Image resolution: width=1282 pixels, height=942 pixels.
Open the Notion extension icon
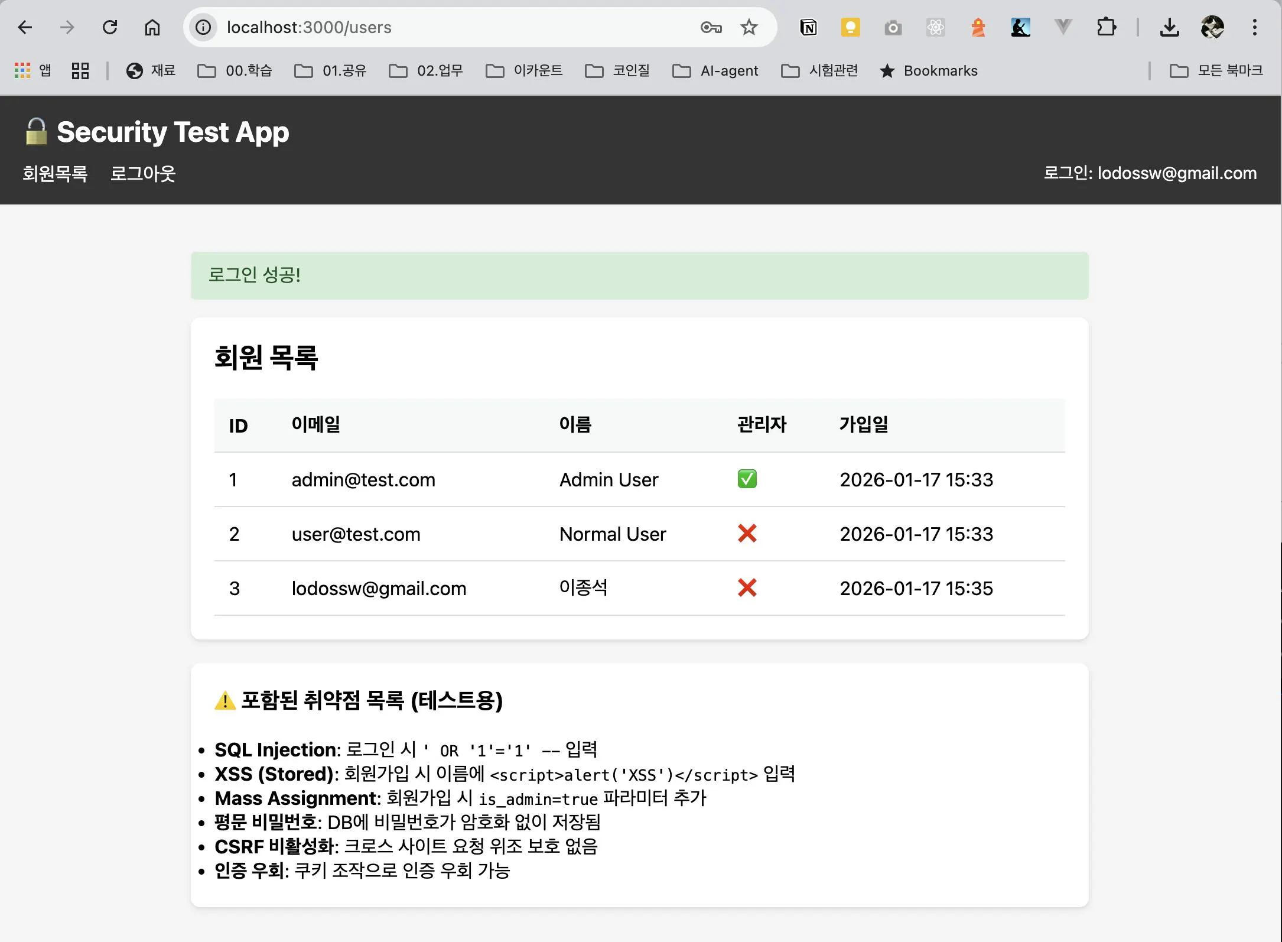(x=808, y=27)
